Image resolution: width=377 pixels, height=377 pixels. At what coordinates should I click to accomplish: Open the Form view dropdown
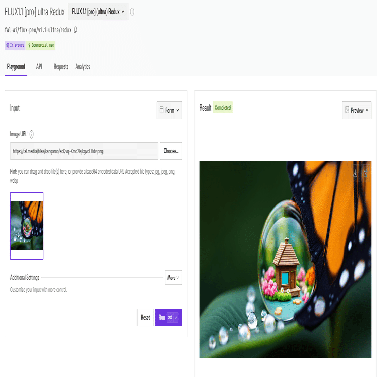[x=169, y=110]
